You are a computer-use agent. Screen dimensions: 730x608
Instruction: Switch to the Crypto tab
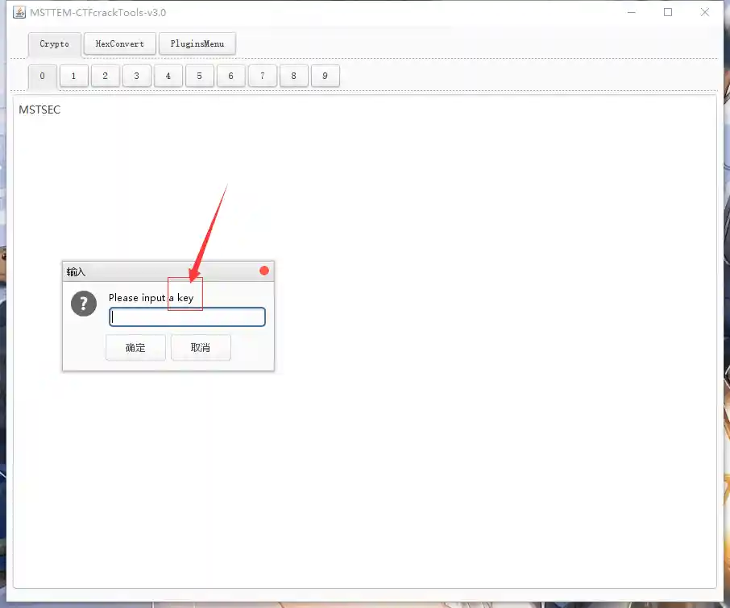pos(55,43)
